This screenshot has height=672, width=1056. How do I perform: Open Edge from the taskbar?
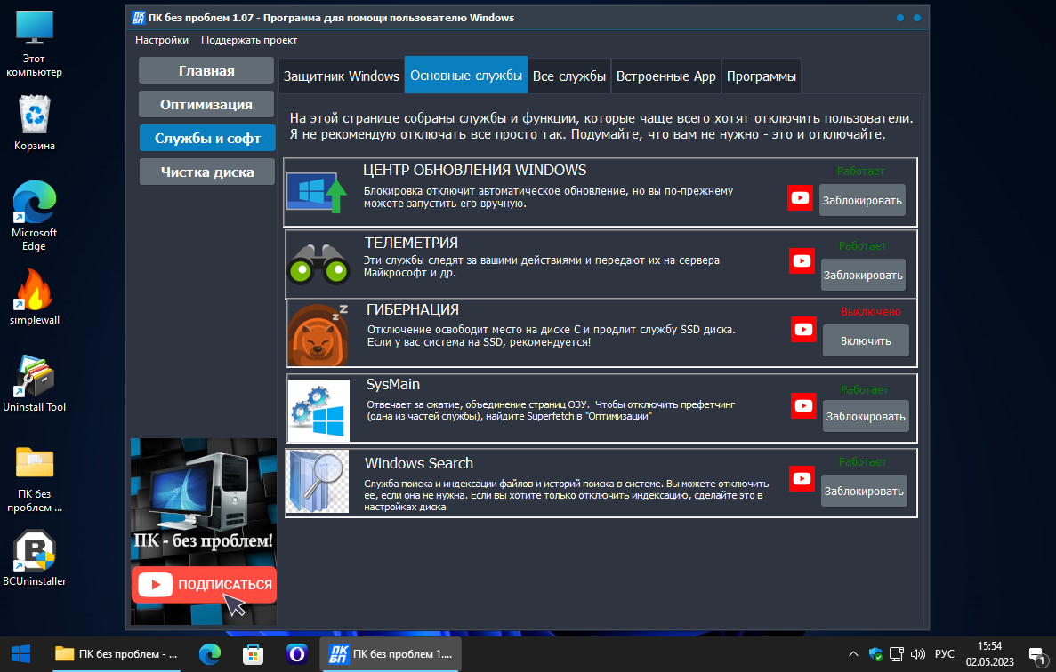tap(210, 654)
